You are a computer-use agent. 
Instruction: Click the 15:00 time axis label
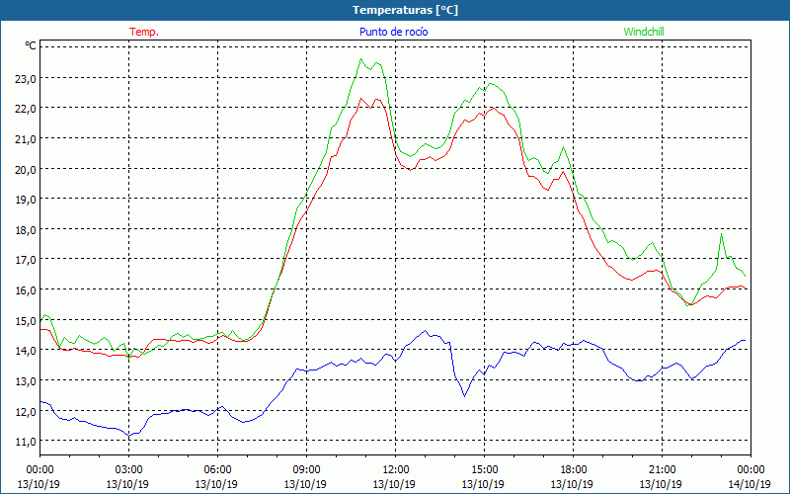point(484,470)
